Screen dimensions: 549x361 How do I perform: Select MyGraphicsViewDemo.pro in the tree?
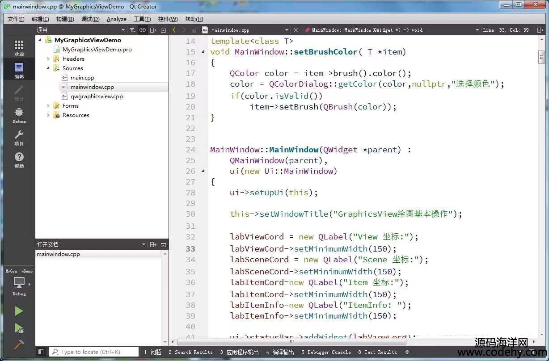[x=97, y=50]
